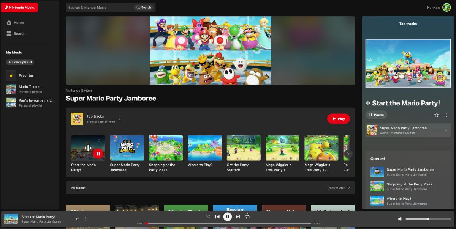Screen dimensions: 456x229
Task: Mute audio with the speaker icon
Action: 400,219
